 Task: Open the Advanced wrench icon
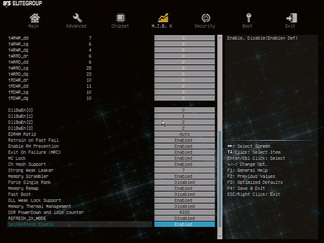77,18
